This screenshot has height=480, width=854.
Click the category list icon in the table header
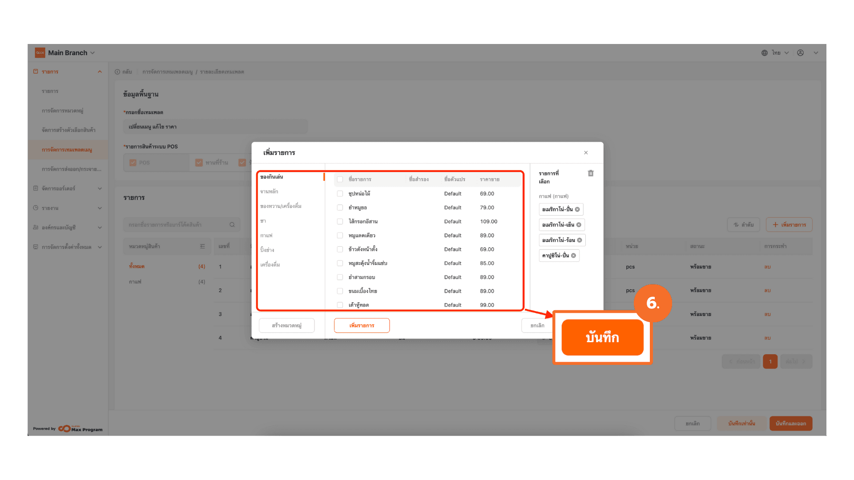[202, 246]
